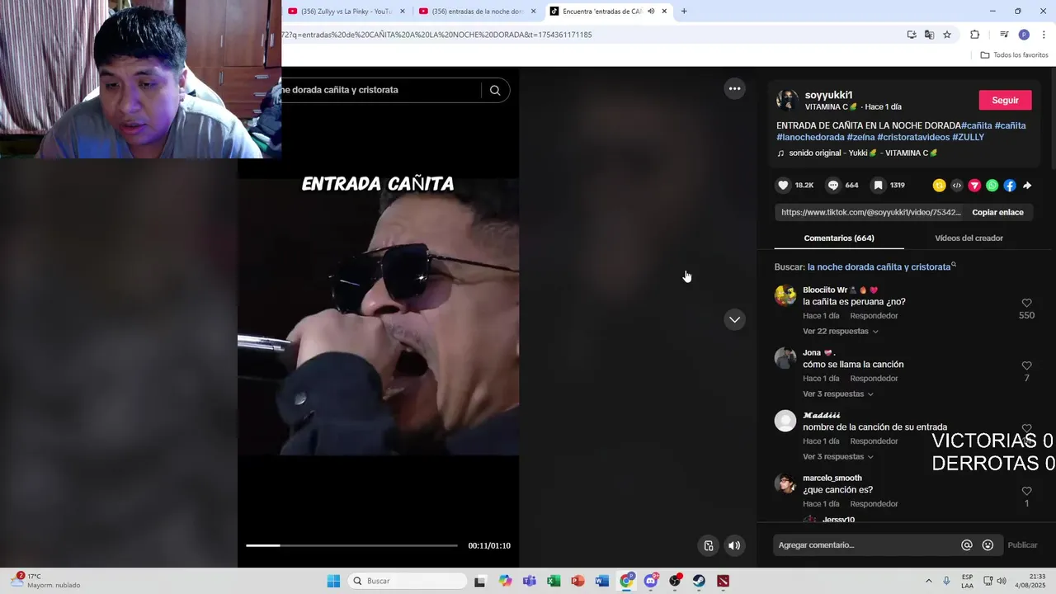Open the #ZULLY hashtag
1056x594 pixels.
point(969,138)
